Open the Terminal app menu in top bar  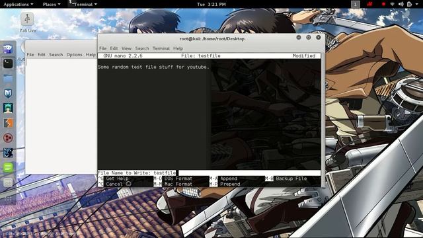pyautogui.click(x=83, y=4)
